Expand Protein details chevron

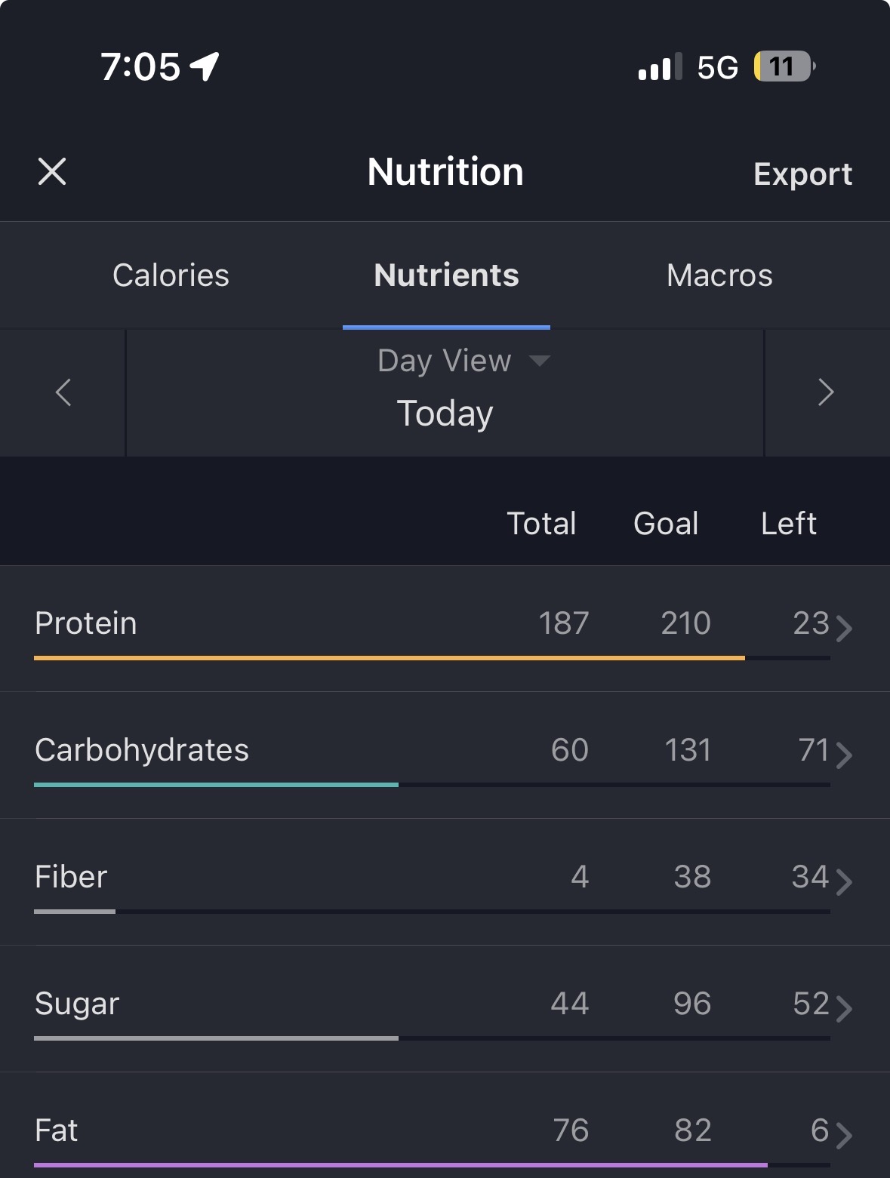pyautogui.click(x=845, y=628)
